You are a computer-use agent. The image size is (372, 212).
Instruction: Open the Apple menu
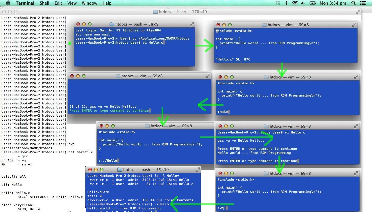pyautogui.click(x=8, y=3)
